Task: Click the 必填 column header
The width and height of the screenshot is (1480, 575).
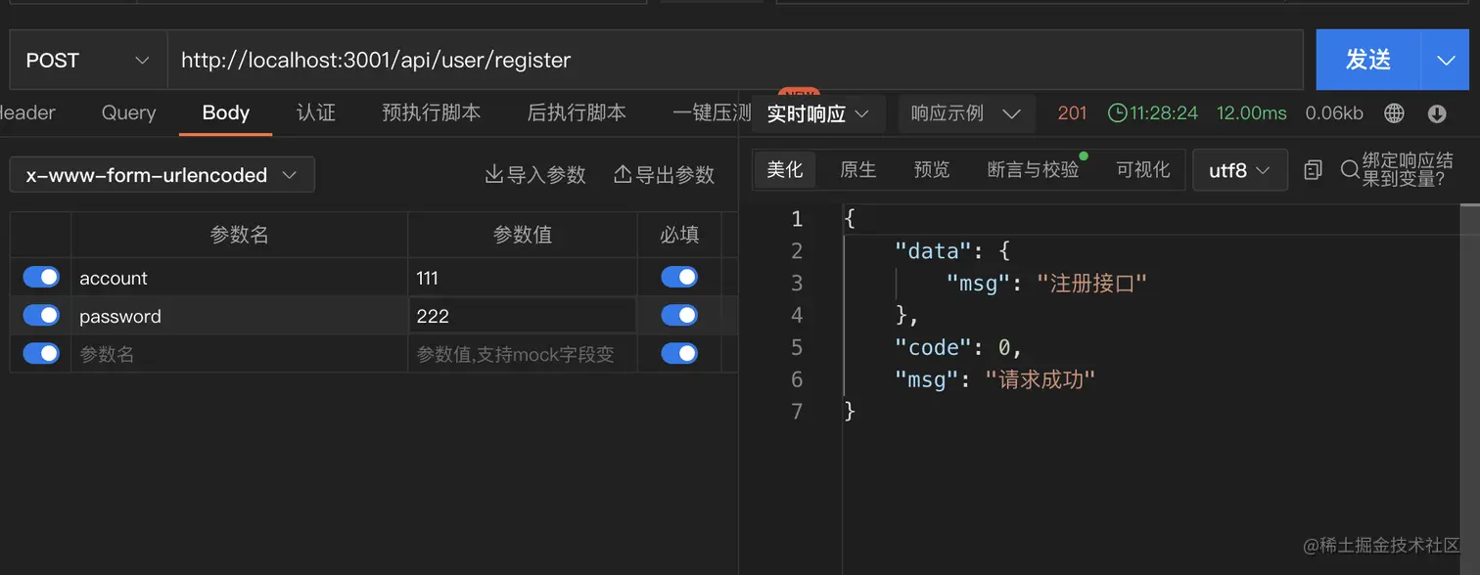Action: (x=679, y=236)
